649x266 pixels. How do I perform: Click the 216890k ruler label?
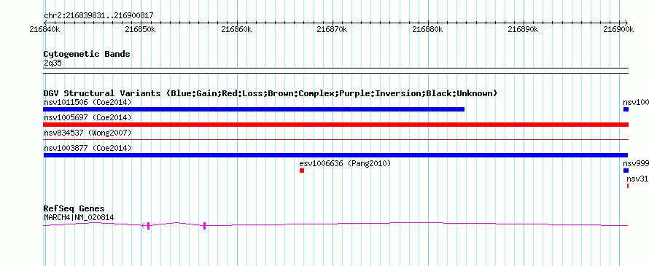coord(523,30)
